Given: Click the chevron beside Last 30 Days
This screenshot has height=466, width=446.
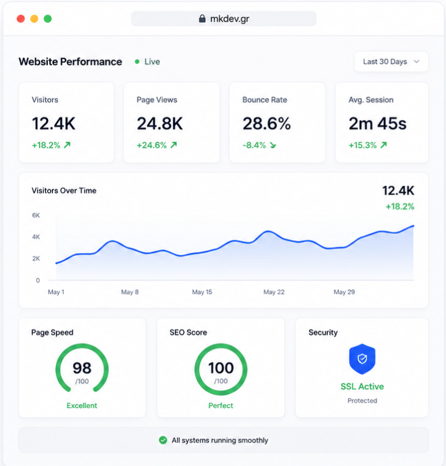Looking at the screenshot, I should 417,62.
